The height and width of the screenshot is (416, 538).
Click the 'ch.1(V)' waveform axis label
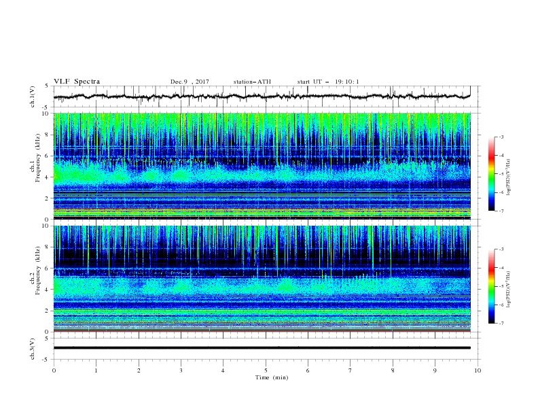33,97
